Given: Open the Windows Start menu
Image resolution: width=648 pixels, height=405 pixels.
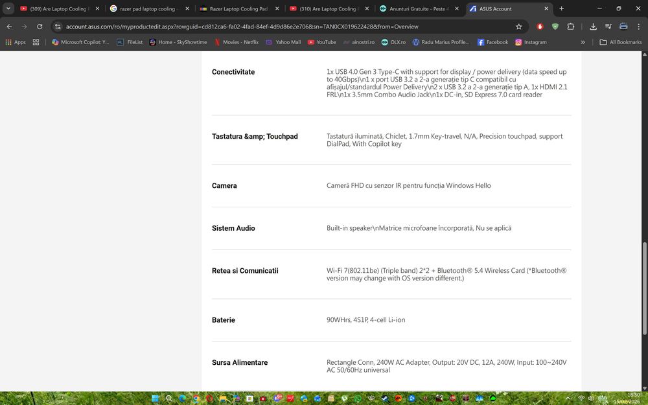Looking at the screenshot, I should point(155,399).
